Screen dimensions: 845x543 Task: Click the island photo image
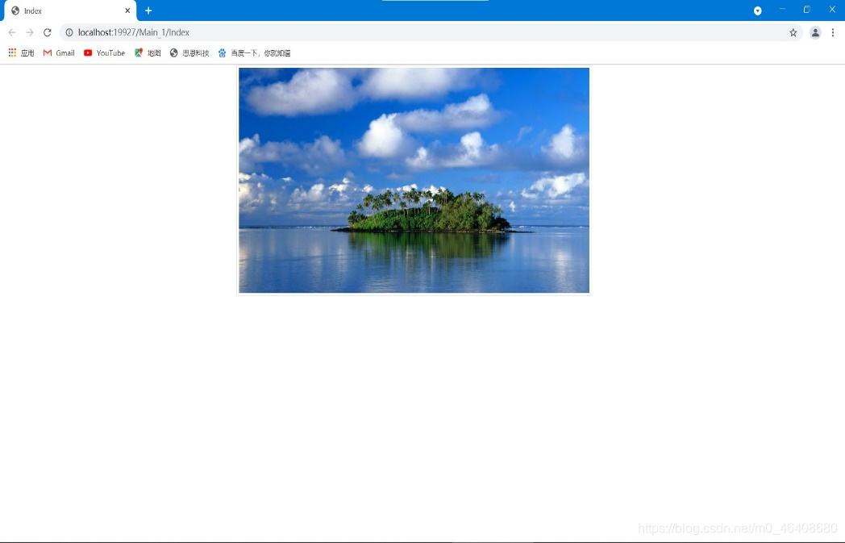414,180
